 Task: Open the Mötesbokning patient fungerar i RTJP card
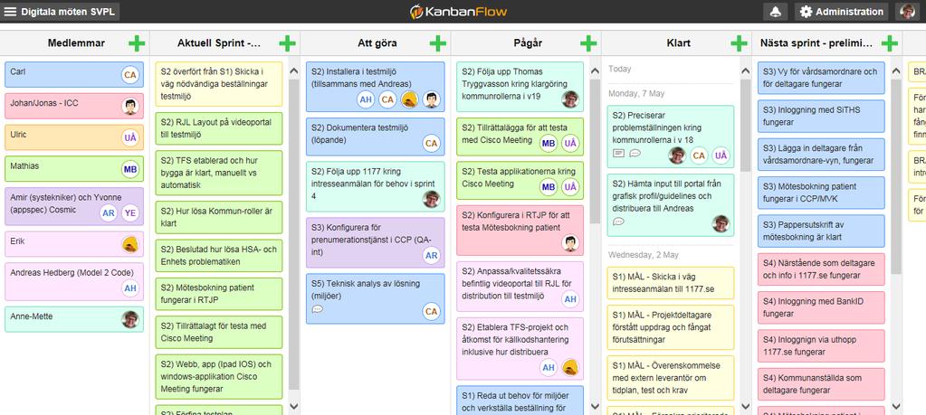click(x=218, y=294)
